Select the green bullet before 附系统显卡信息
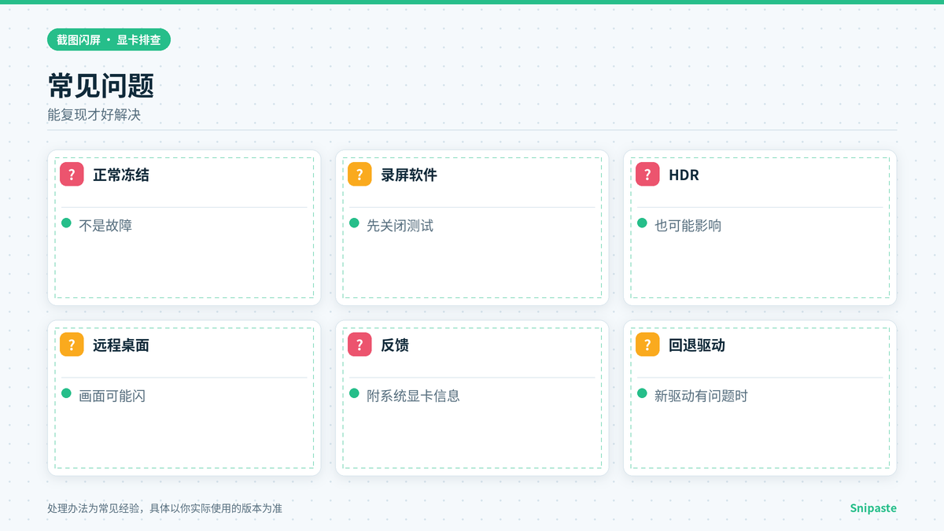 355,393
